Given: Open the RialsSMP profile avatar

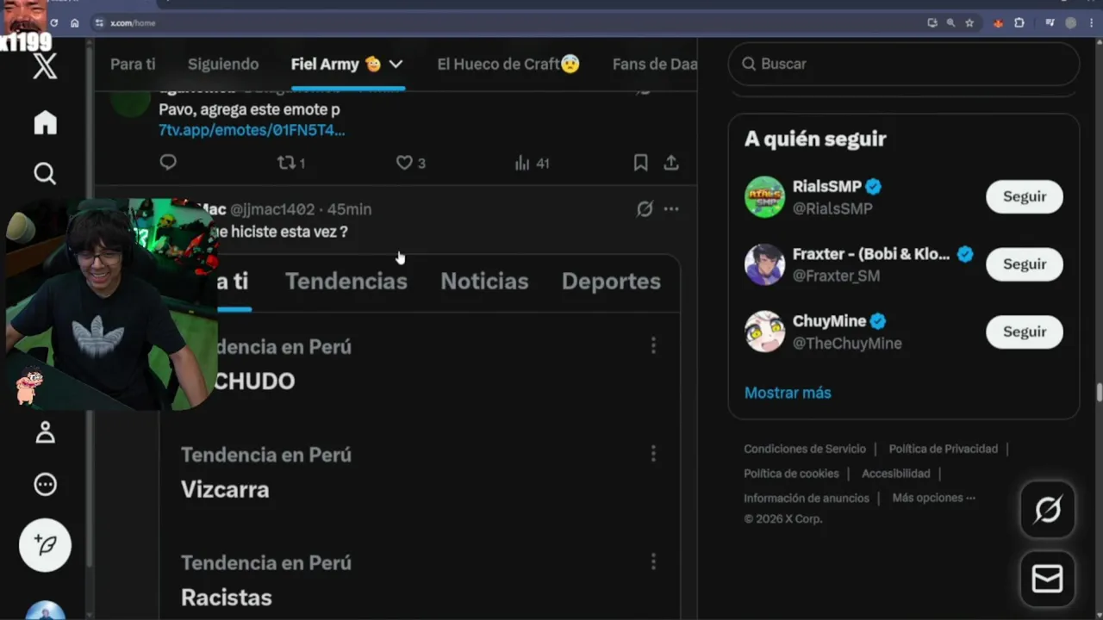Looking at the screenshot, I should coord(764,196).
